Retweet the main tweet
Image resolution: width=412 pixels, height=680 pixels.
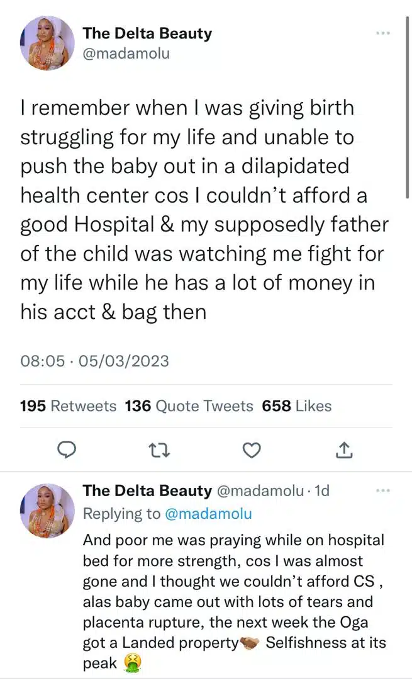159,450
